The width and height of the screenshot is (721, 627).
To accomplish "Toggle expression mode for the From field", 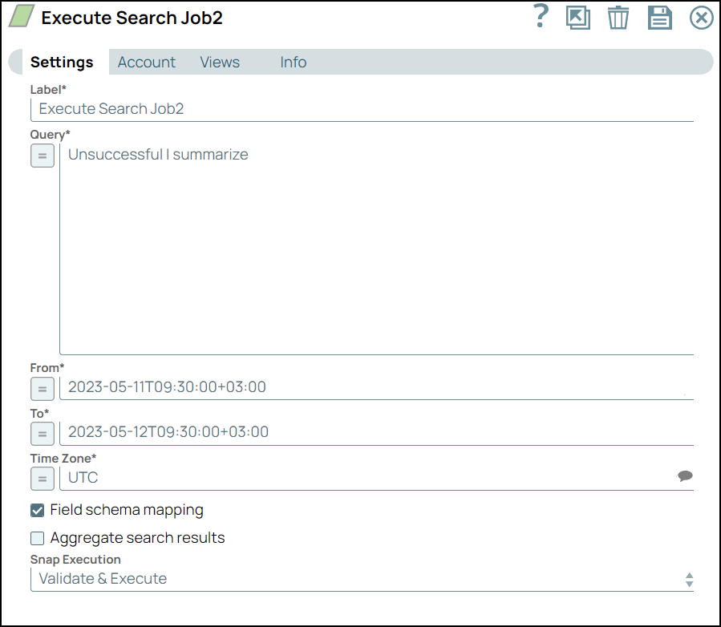I will pos(42,389).
